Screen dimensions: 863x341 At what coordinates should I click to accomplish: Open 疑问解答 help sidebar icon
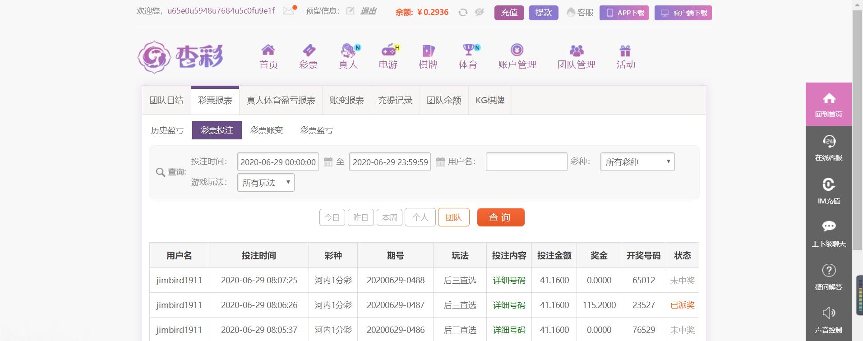click(829, 277)
